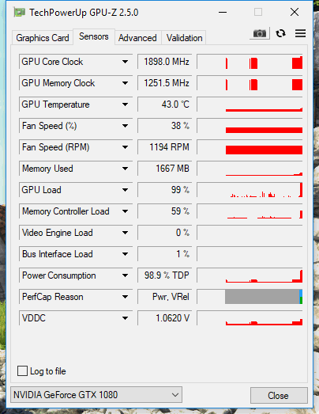Click the 1667 MB memory used value
This screenshot has height=414, width=319.
tap(165, 169)
